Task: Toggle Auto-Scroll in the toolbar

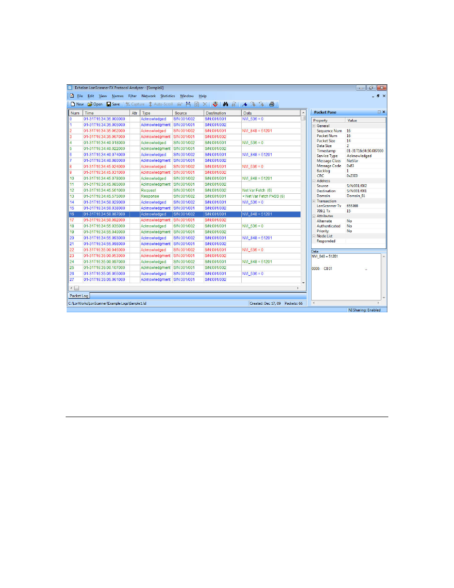Action: point(160,104)
